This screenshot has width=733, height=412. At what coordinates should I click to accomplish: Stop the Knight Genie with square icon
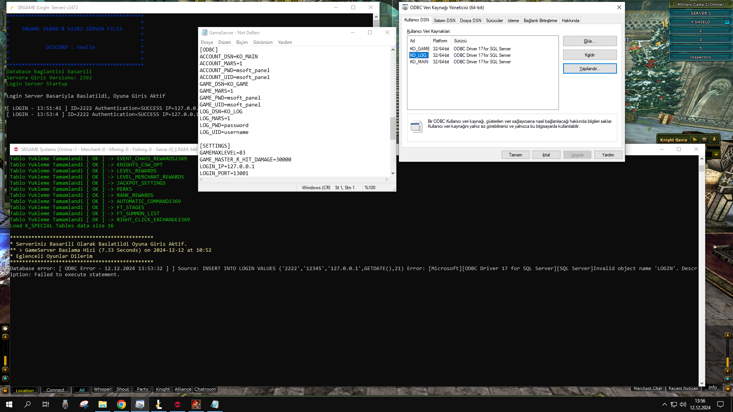pos(705,140)
